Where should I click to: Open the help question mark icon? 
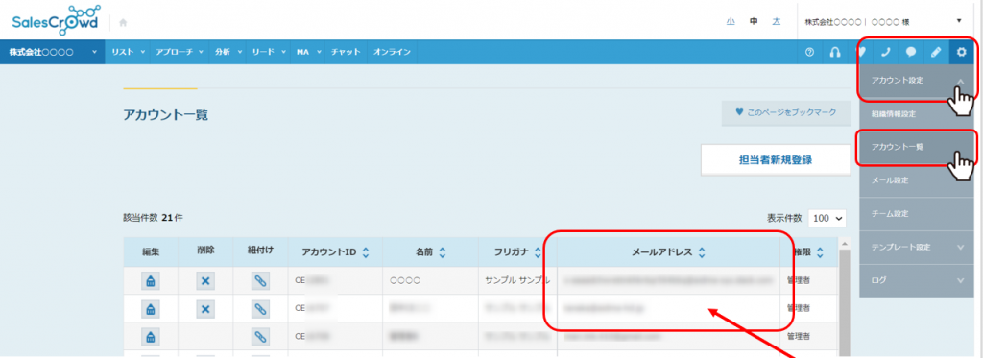click(809, 52)
